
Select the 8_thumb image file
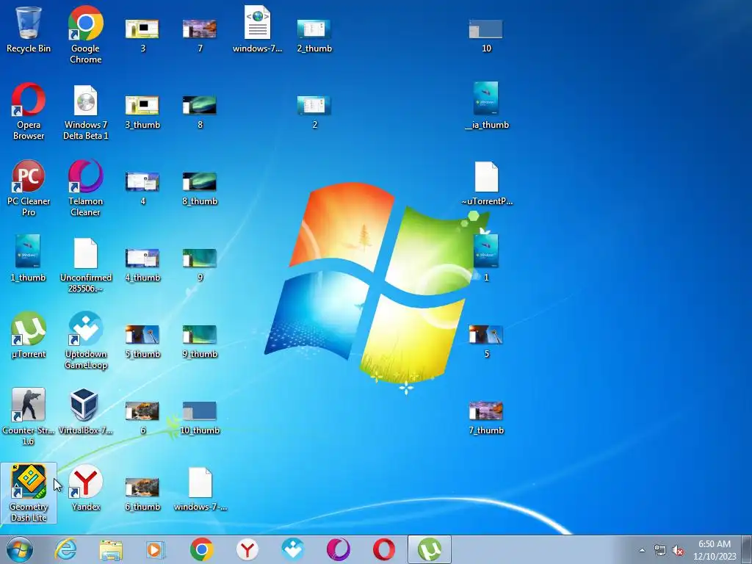200,189
